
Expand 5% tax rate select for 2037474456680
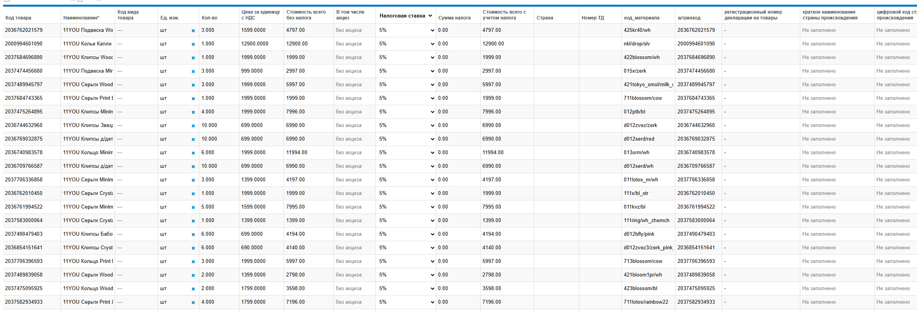[406, 71]
